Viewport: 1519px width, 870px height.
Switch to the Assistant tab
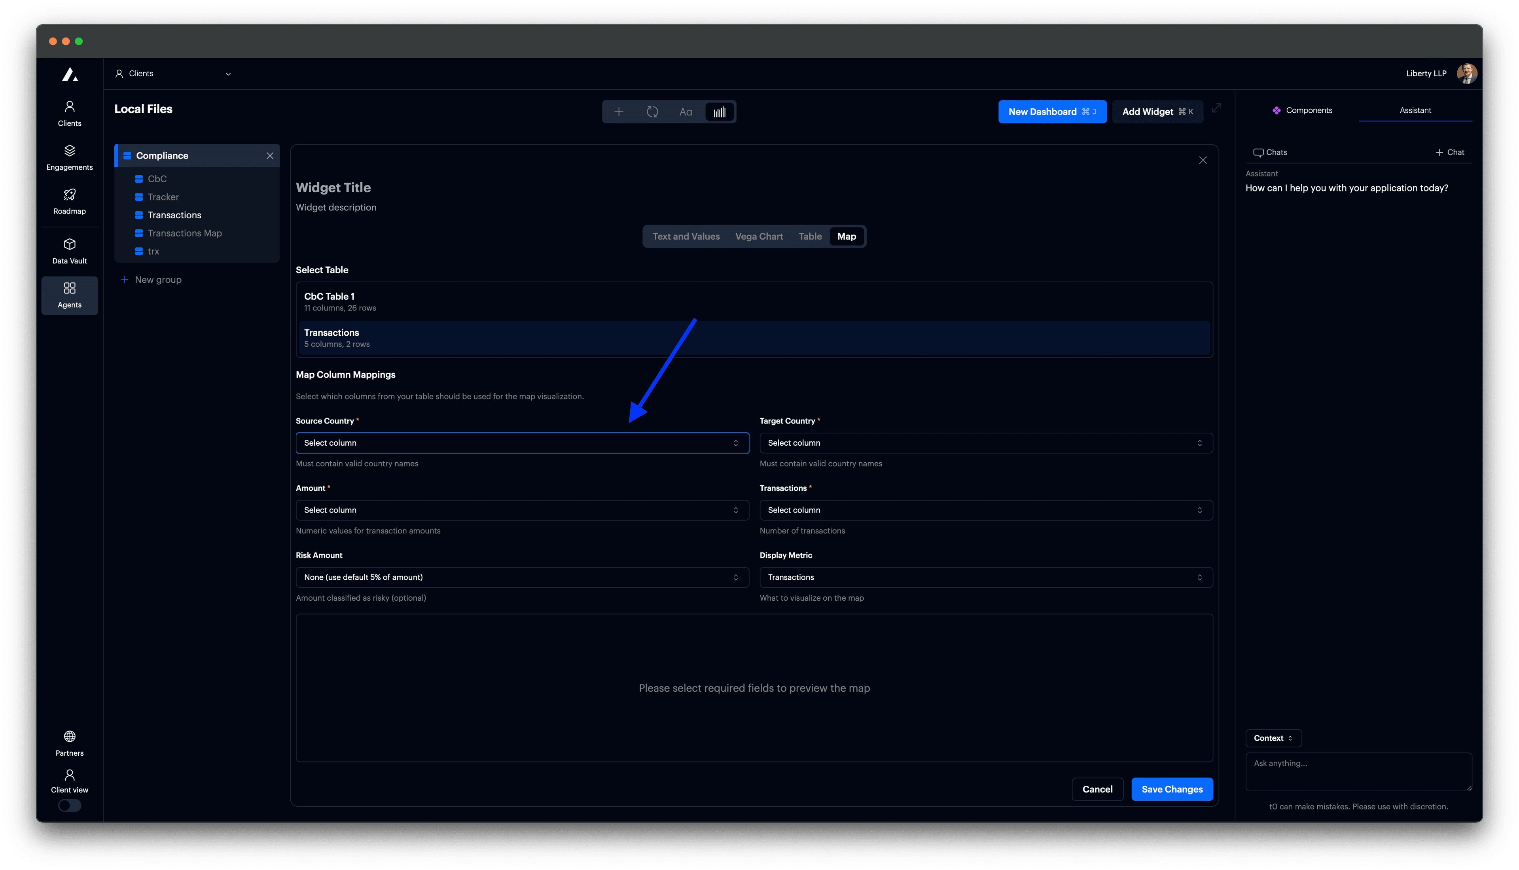coord(1415,110)
